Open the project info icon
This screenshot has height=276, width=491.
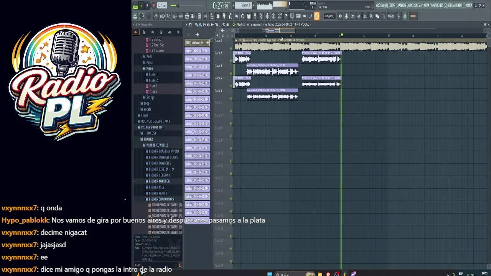pos(274,16)
